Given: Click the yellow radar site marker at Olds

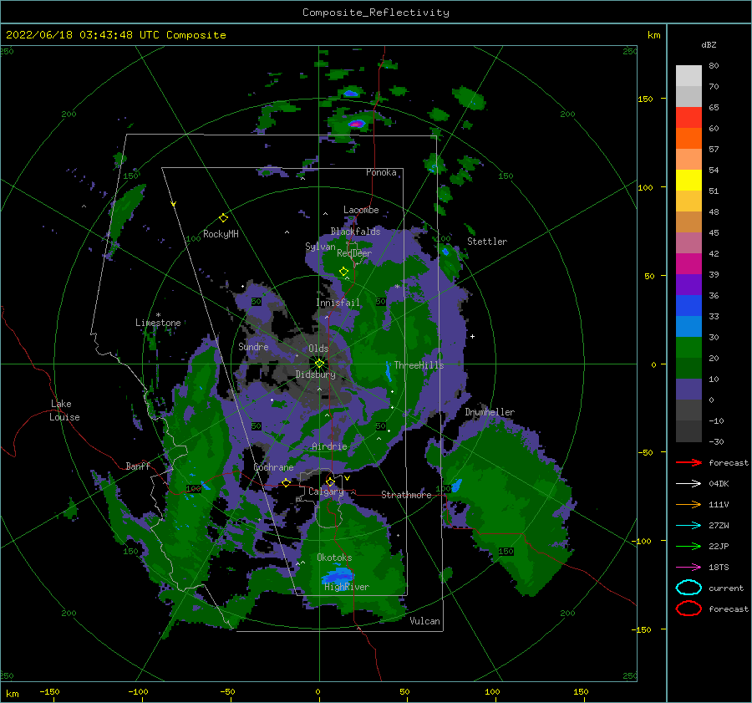Looking at the screenshot, I should 319,364.
